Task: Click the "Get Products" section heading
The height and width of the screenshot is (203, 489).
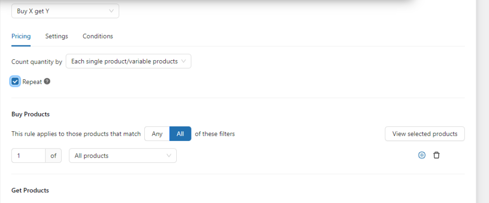Action: pos(30,190)
